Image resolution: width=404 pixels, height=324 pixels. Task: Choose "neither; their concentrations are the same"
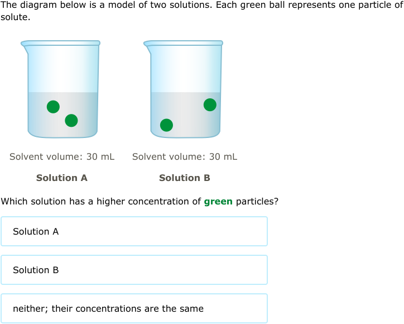tap(134, 308)
